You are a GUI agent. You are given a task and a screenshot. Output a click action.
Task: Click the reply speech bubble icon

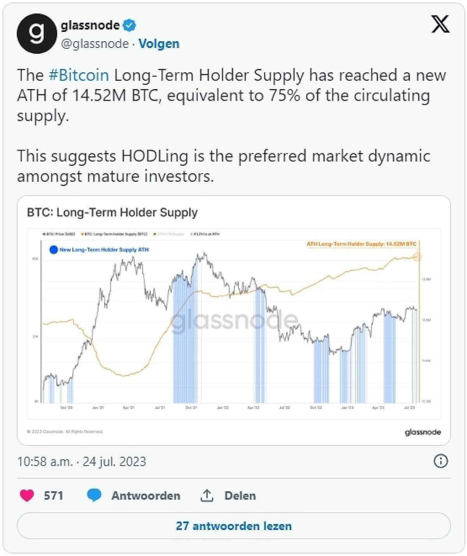94,495
